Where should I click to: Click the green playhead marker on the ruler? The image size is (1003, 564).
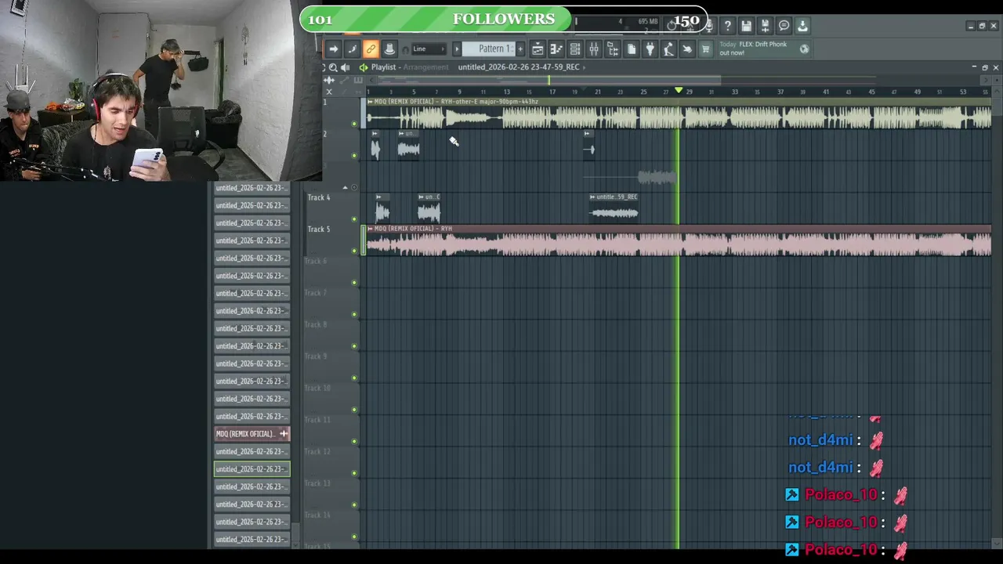(x=679, y=92)
